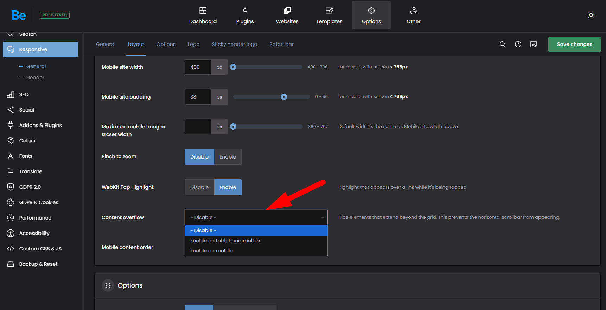606x310 pixels.
Task: Open Custom CSS & JS in sidebar
Action: coord(40,249)
